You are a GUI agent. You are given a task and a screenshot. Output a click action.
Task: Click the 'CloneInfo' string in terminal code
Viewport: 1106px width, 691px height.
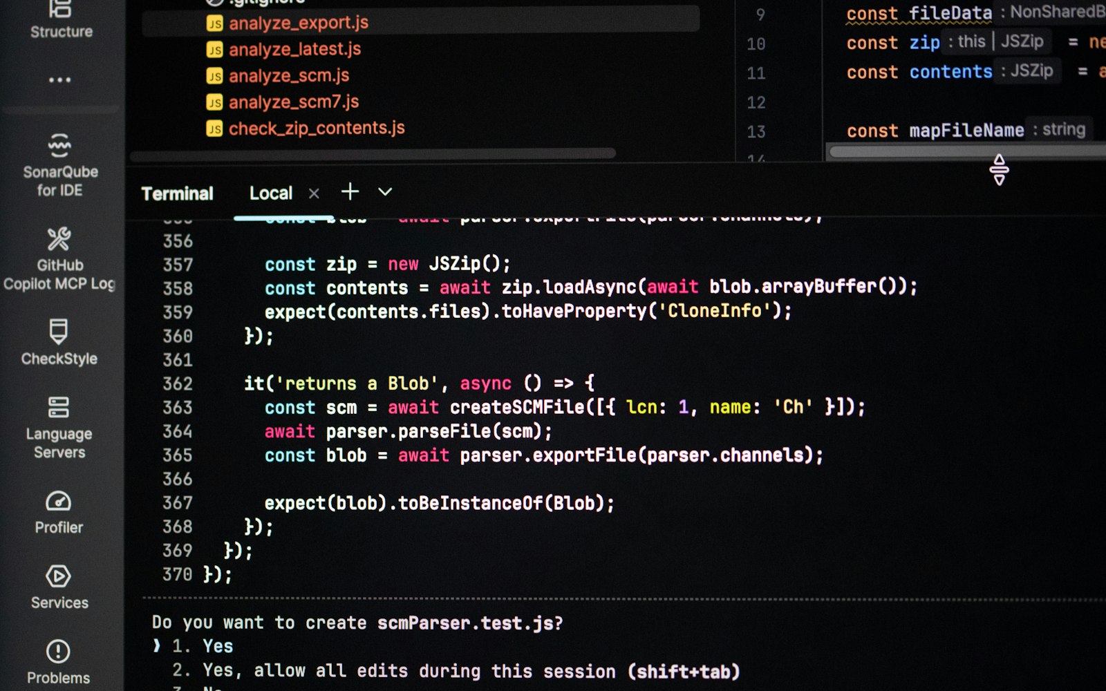(x=715, y=310)
